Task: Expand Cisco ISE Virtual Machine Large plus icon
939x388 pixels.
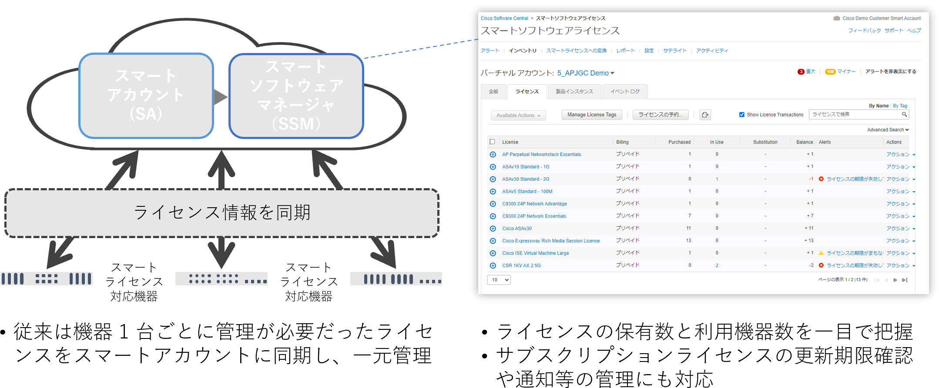Action: (493, 253)
